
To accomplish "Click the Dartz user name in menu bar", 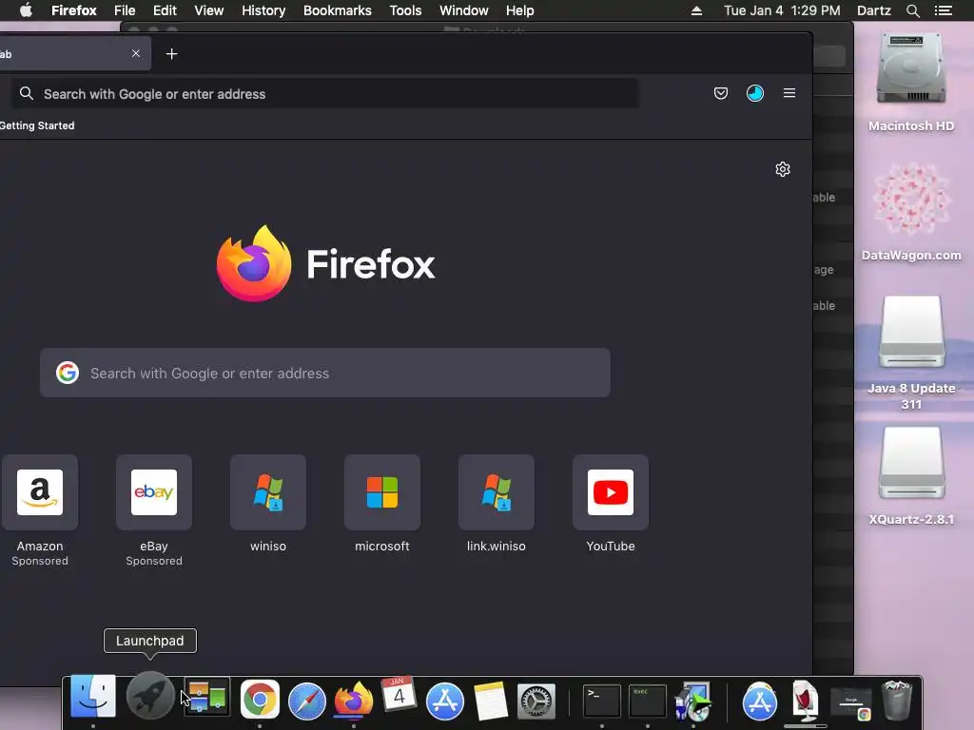I will tap(874, 10).
